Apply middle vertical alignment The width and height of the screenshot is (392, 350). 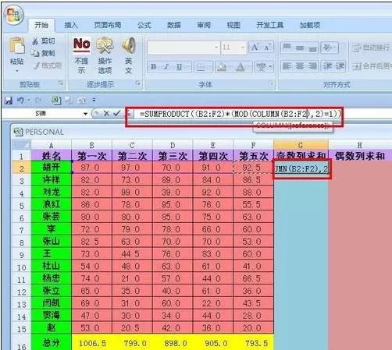pos(300,47)
